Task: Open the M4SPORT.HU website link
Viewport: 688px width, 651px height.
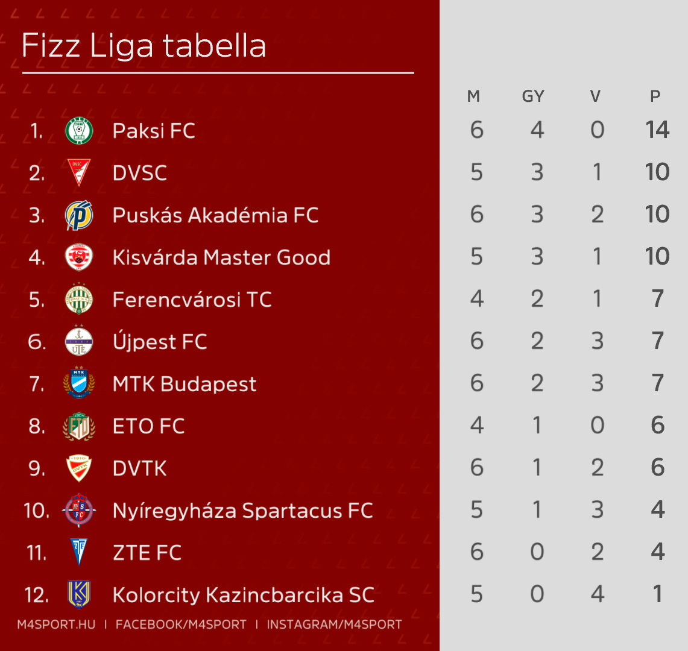Action: [56, 624]
